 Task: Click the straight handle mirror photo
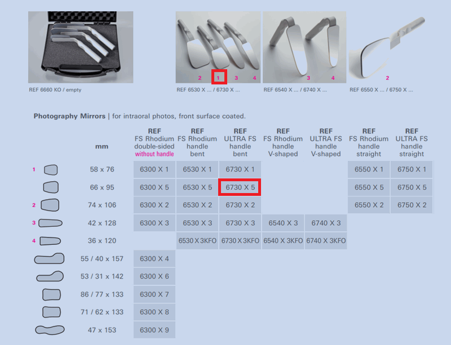387,47
